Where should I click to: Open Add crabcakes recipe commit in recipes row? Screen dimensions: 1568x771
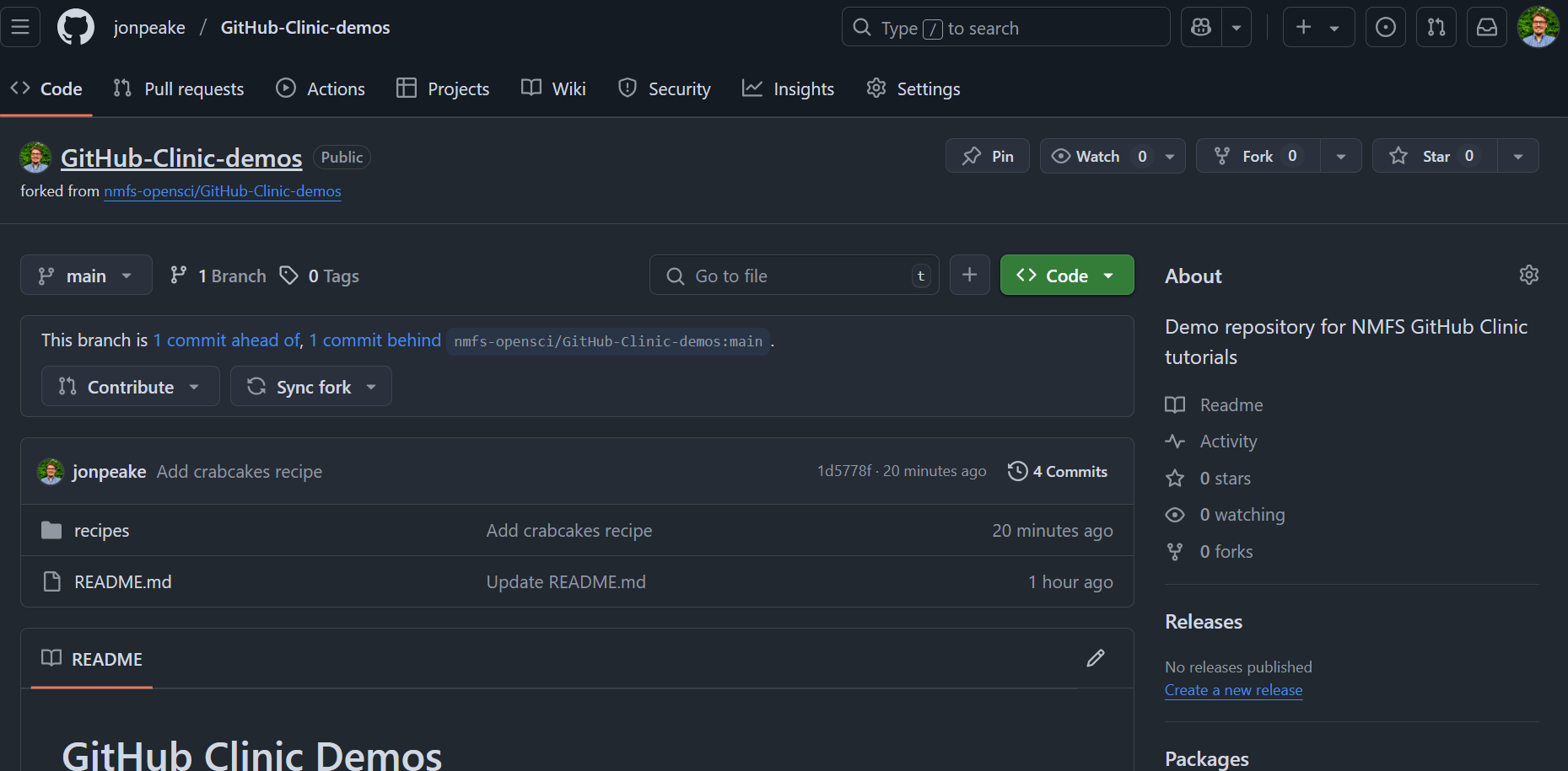coord(569,531)
